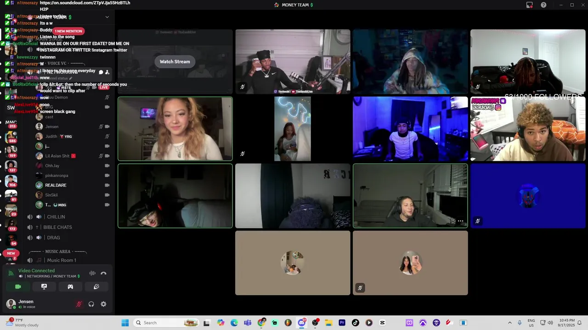This screenshot has width=588, height=330.
Task: Open Discord from the taskbar
Action: coord(302,323)
